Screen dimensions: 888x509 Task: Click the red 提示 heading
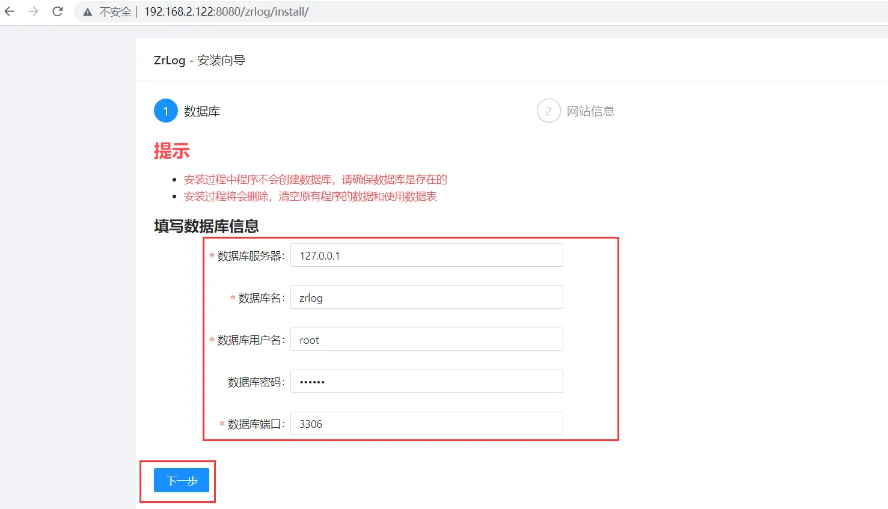[x=171, y=151]
